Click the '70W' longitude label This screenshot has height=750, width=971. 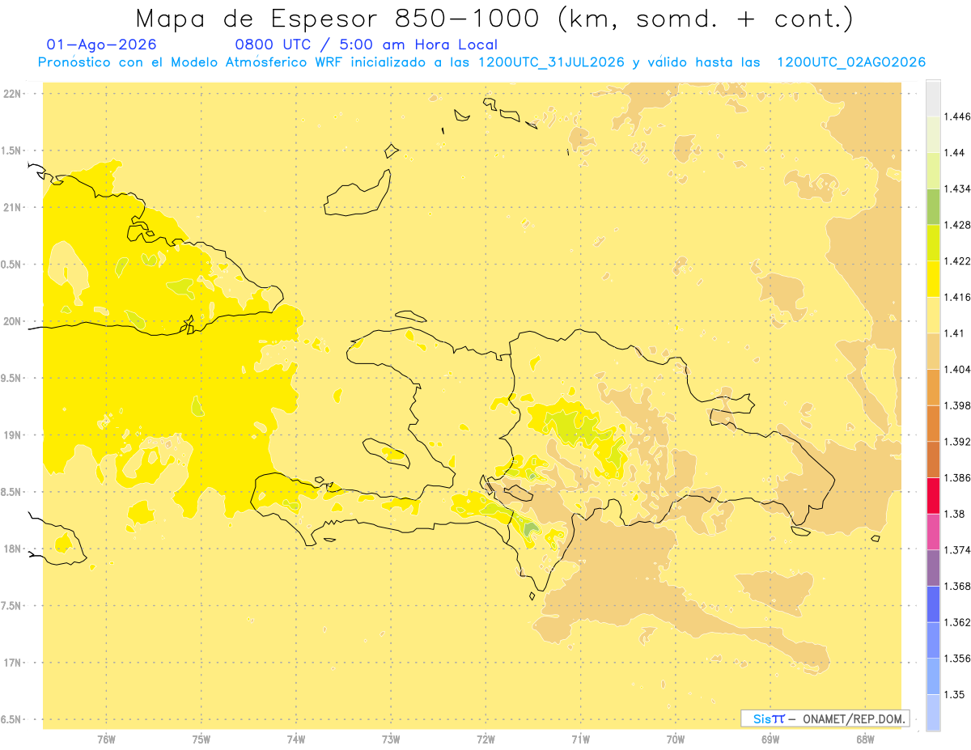[x=676, y=739]
